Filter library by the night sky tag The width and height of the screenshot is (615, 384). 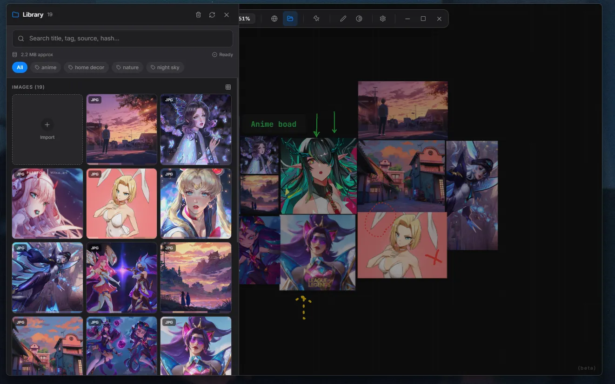165,67
